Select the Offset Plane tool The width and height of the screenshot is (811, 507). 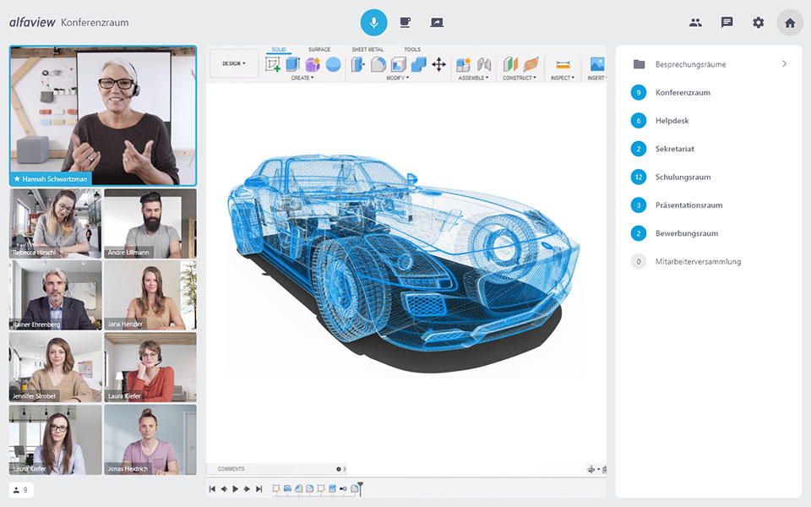click(510, 64)
